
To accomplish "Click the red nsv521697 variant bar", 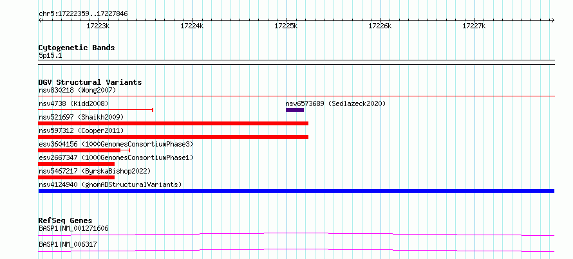I will 173,123.
